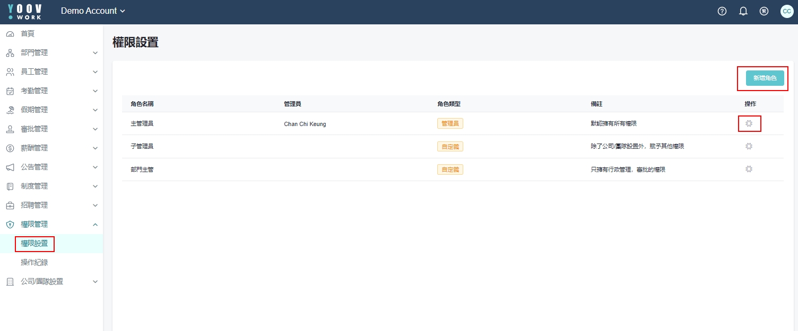Viewport: 798px width, 331px height.
Task: Click the 管理員 role type tag
Action: click(450, 123)
